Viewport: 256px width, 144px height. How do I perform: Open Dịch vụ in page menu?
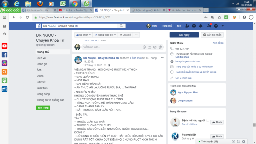click(x=41, y=58)
